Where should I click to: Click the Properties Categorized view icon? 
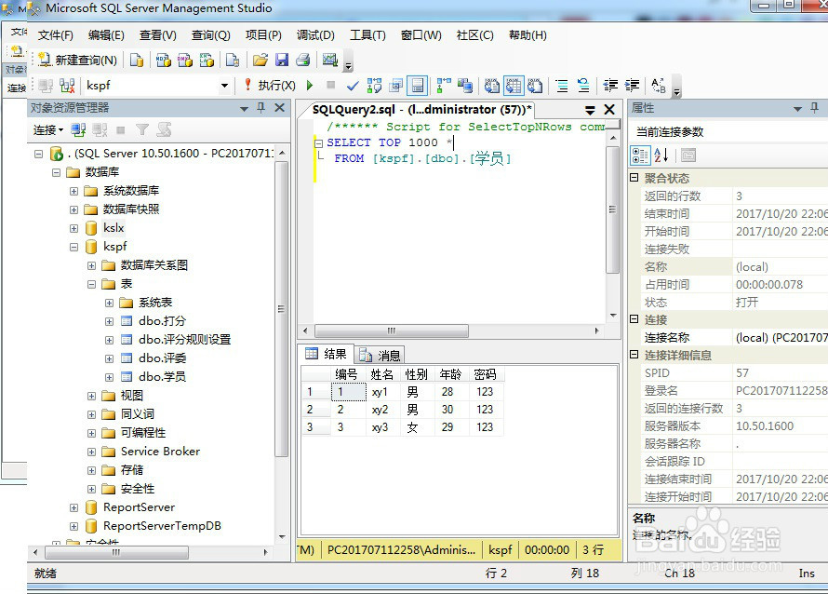click(x=640, y=155)
